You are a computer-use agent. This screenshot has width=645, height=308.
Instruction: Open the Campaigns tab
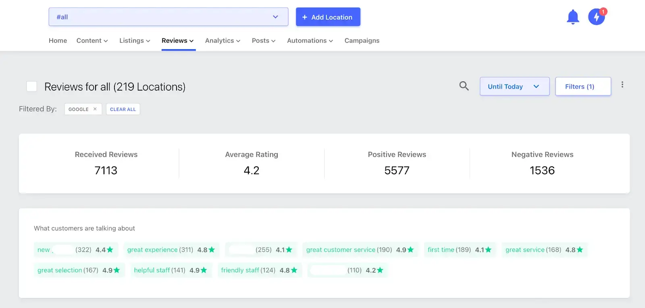pyautogui.click(x=362, y=41)
